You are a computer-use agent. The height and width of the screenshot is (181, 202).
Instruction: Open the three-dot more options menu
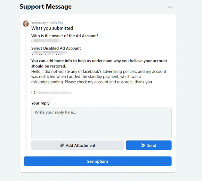[x=170, y=7]
